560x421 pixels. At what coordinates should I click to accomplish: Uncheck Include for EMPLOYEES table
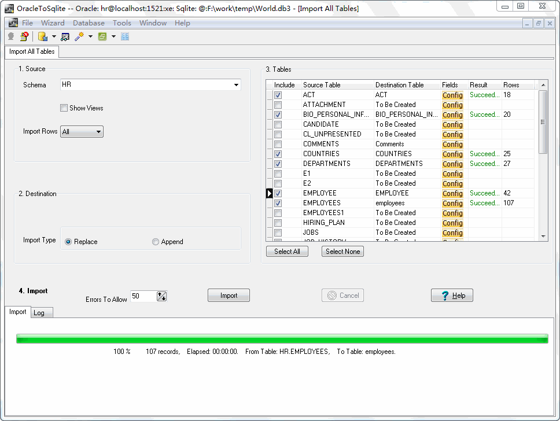point(278,203)
